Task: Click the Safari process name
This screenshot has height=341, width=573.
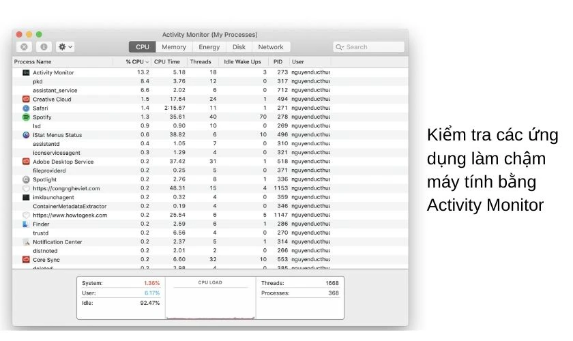Action: [x=40, y=108]
